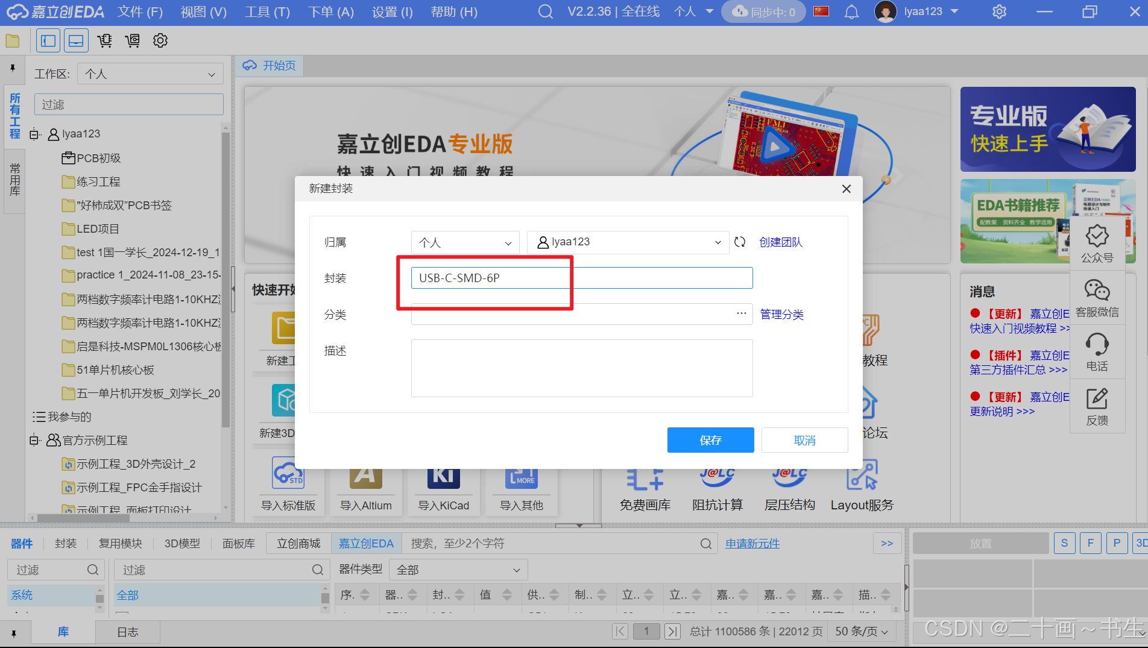Click the >> expand button in search row

point(887,544)
